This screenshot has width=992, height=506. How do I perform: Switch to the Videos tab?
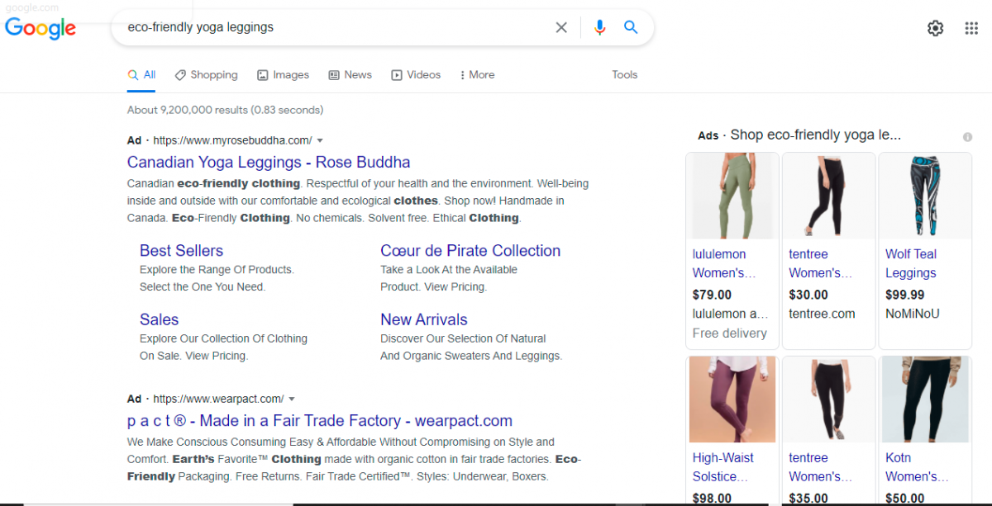[416, 74]
